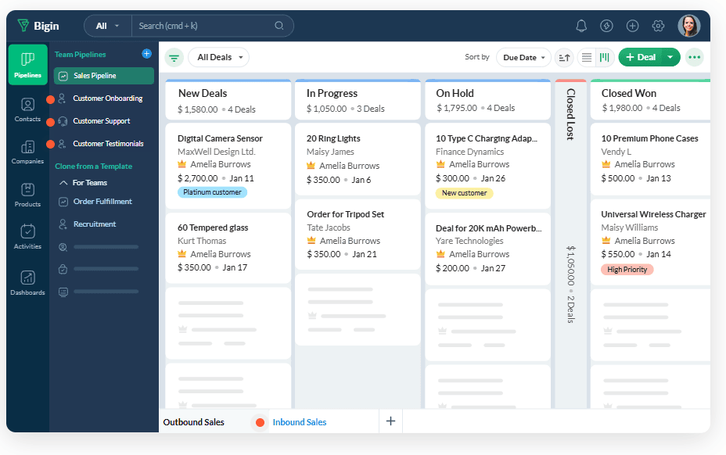The height and width of the screenshot is (455, 726).
Task: Open the All Deals view dropdown
Action: (x=218, y=57)
